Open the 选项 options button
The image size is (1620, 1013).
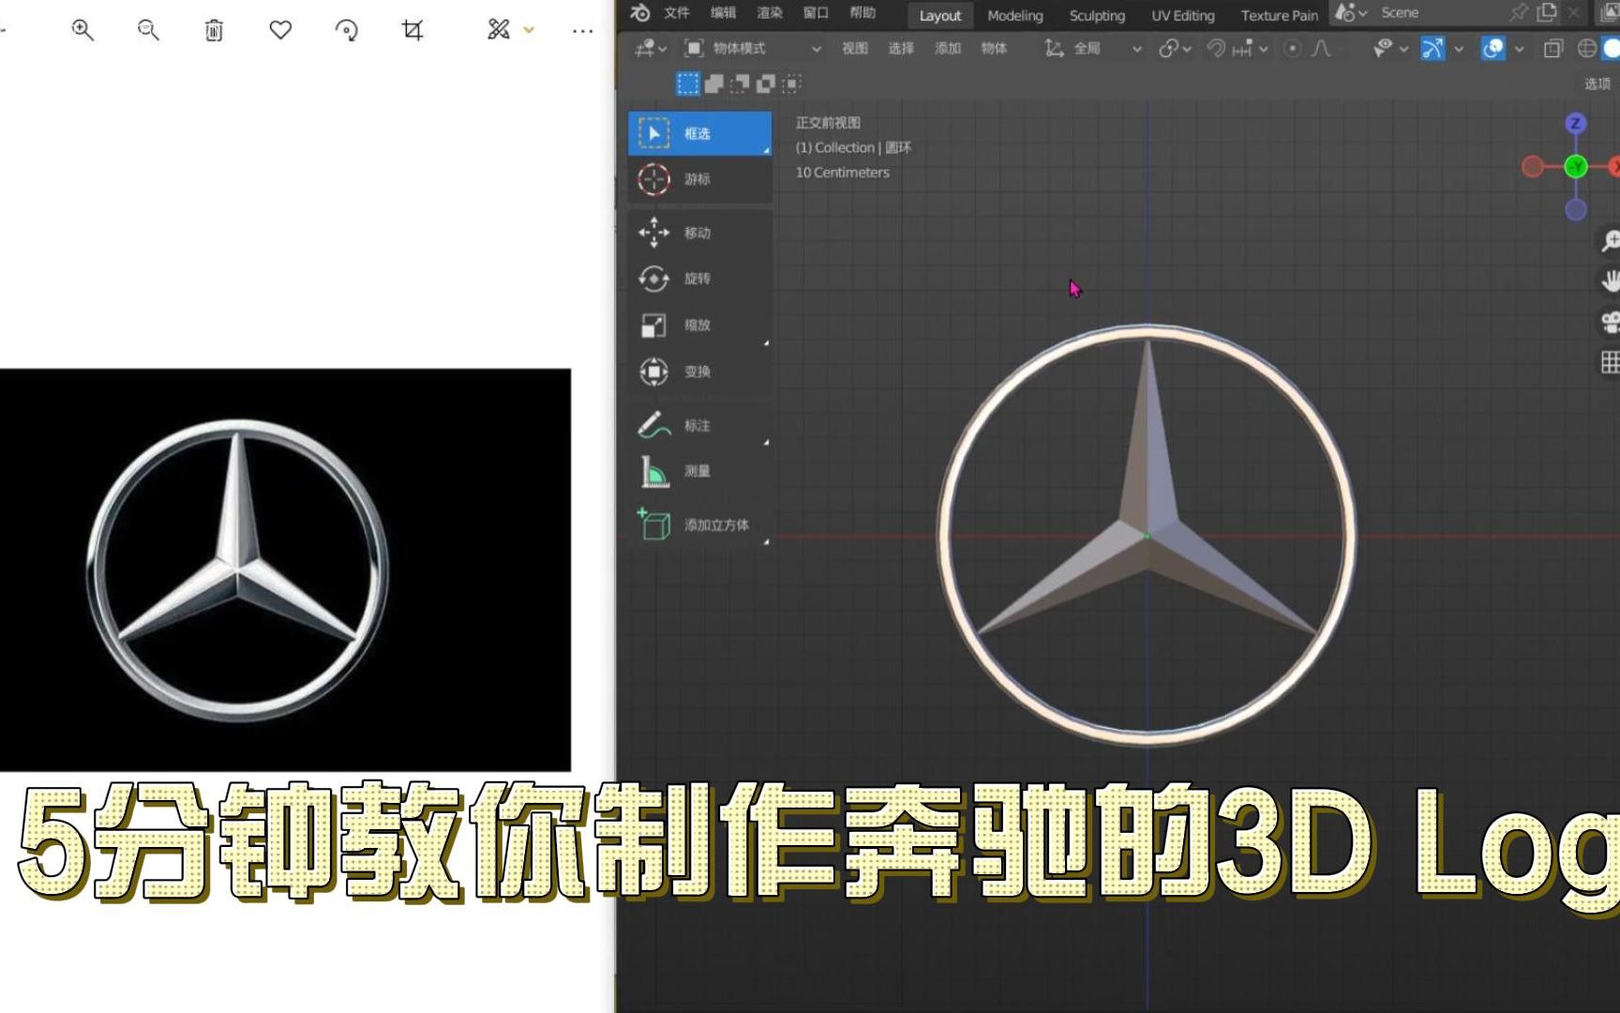pos(1597,84)
